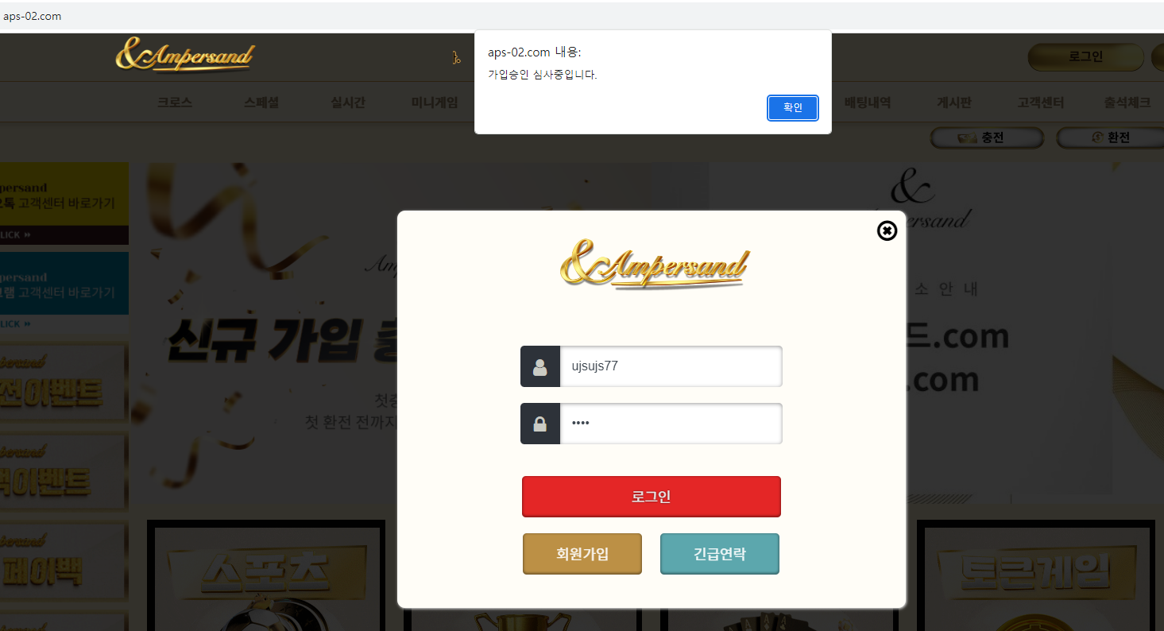Focus the username field containing ujsujs77

(x=671, y=366)
